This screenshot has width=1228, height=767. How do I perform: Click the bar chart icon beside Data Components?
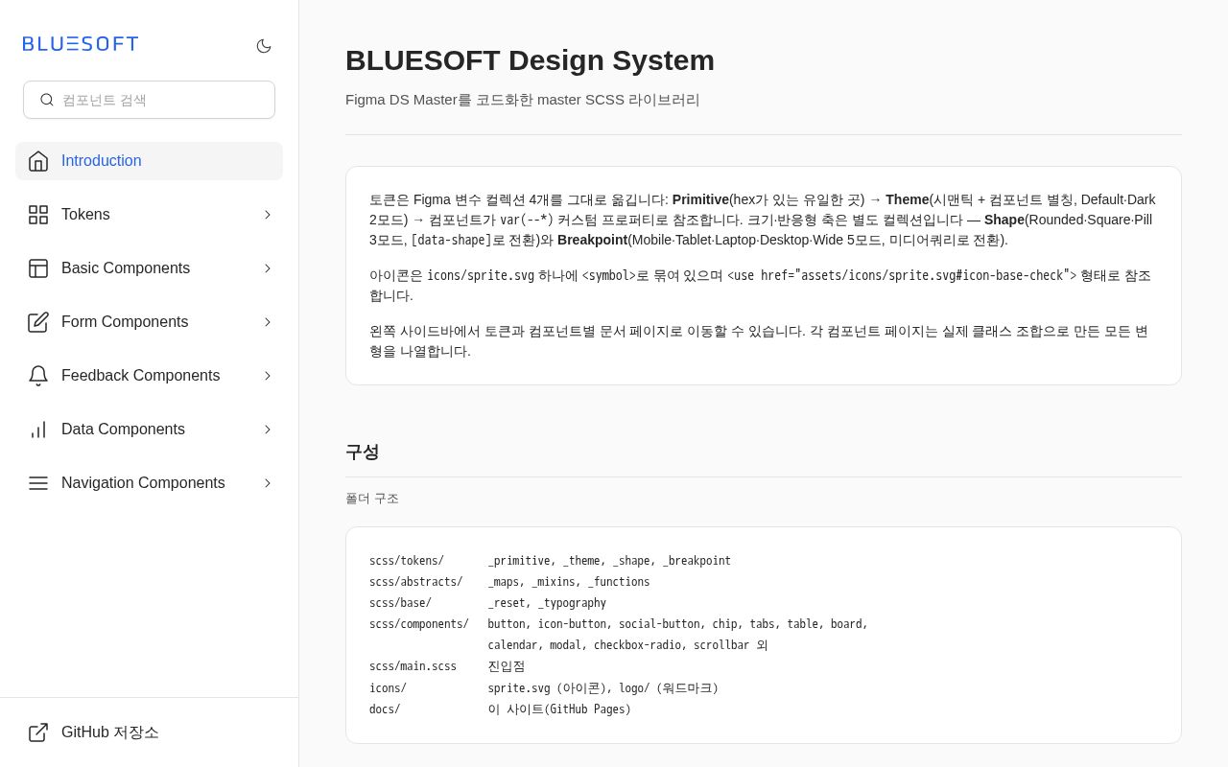point(38,430)
